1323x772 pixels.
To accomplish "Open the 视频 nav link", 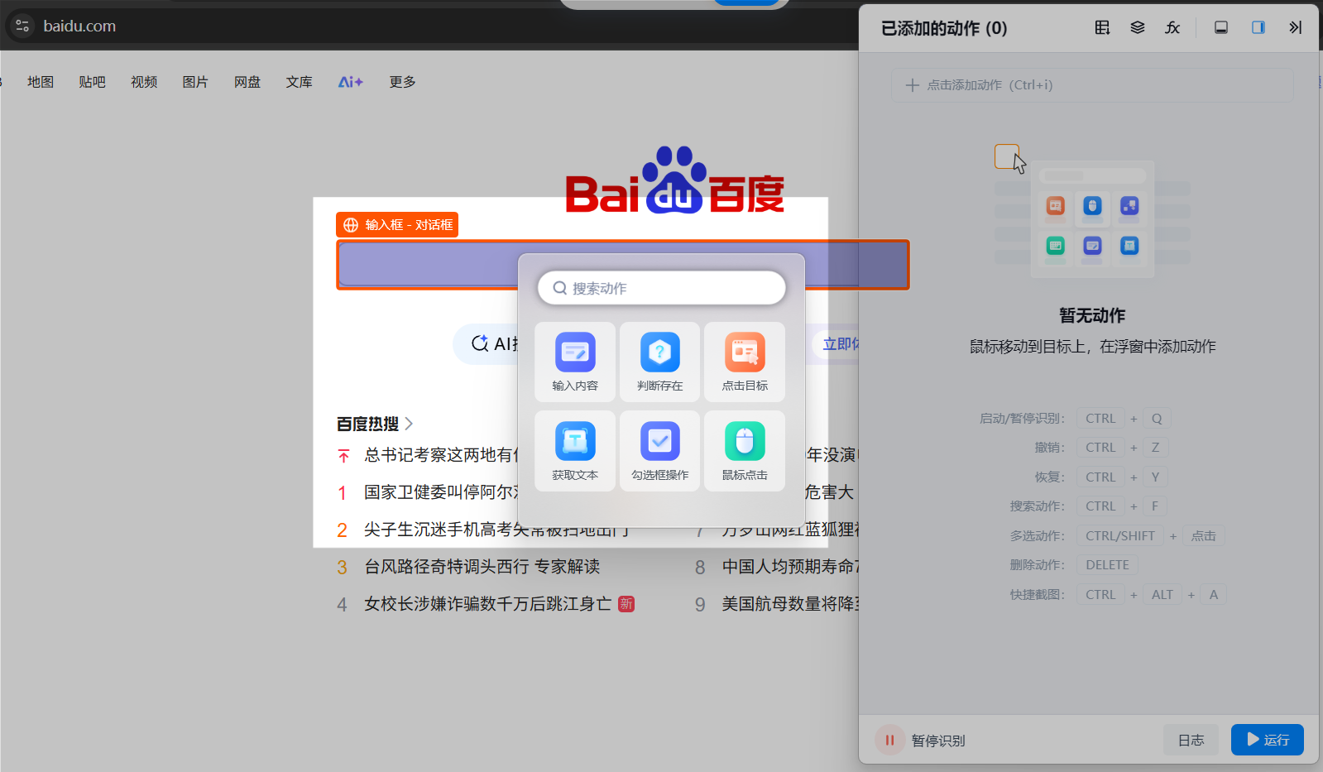I will 144,82.
